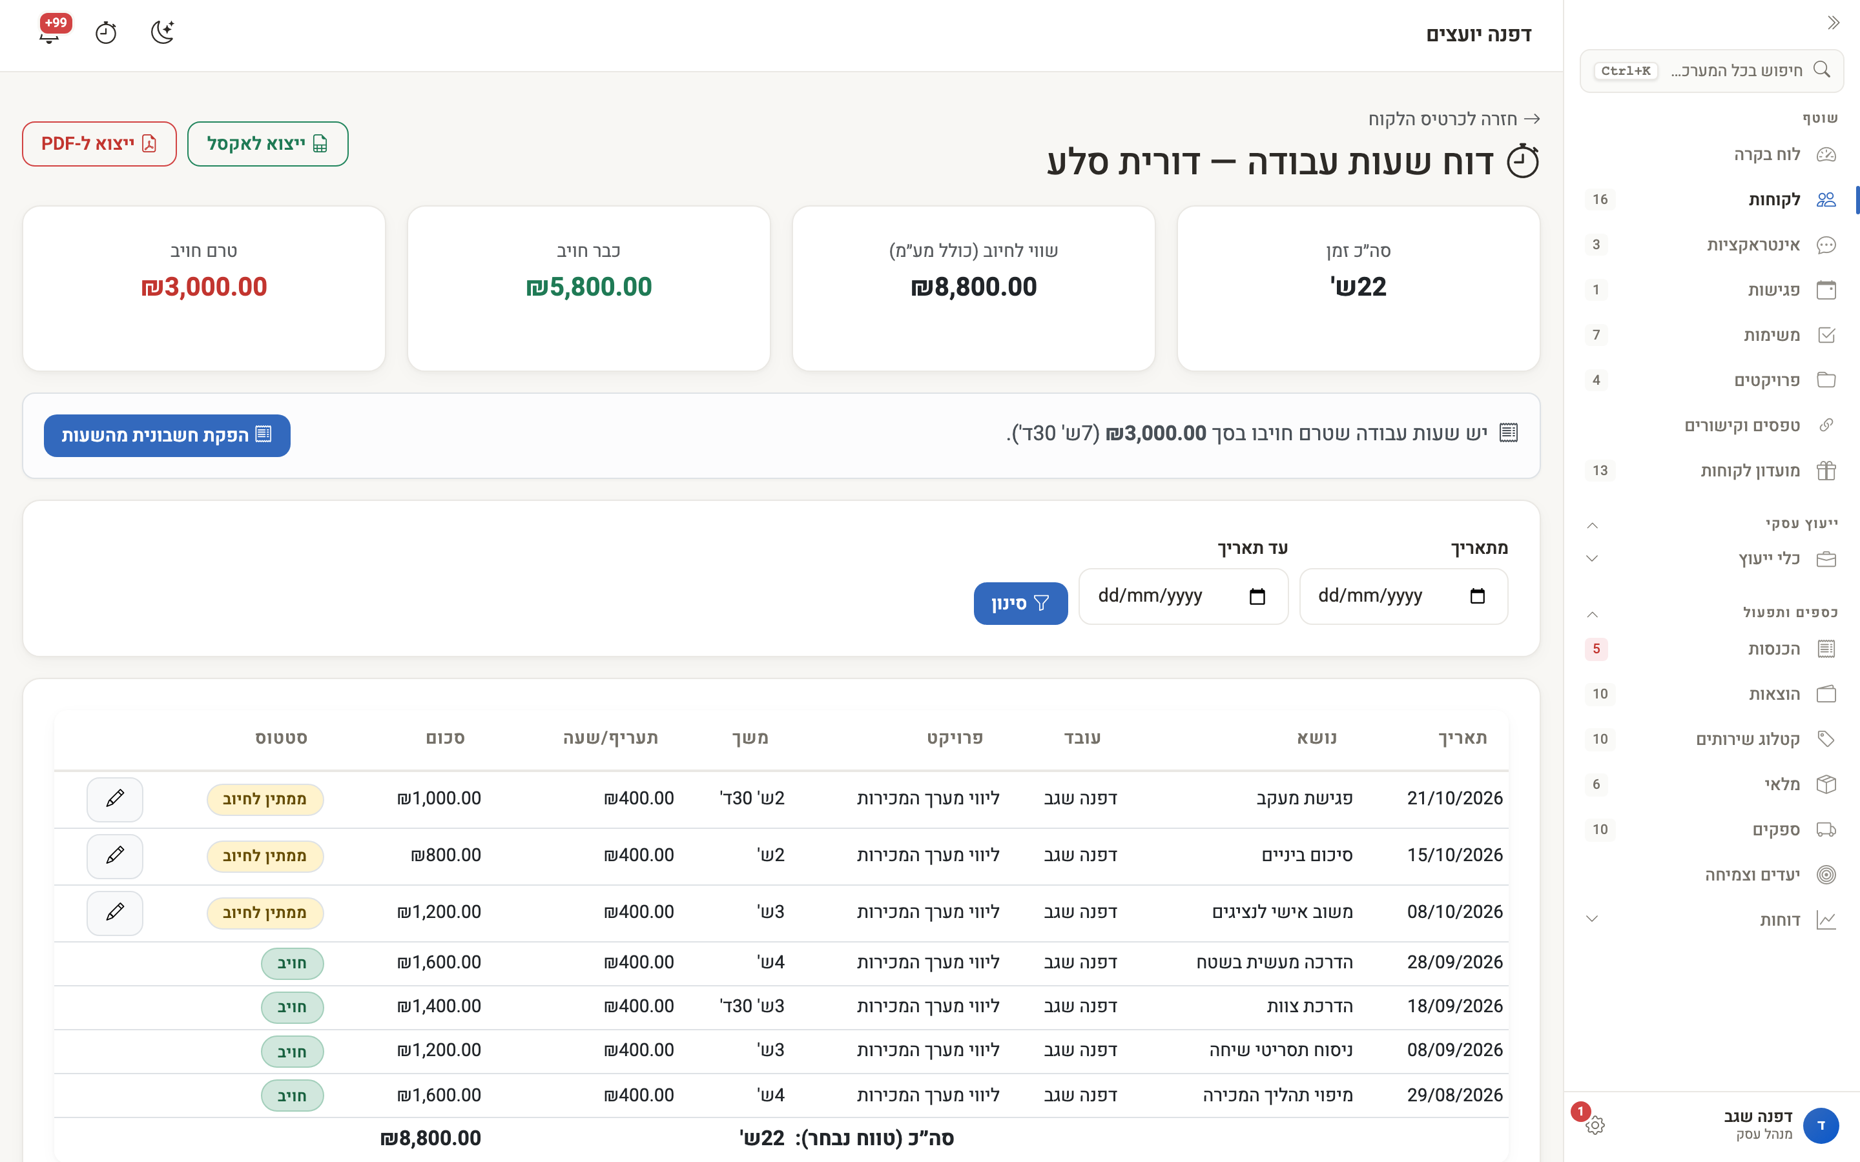Collapse the sidebar with the double chevron
The image size is (1860, 1162).
coord(1833,23)
